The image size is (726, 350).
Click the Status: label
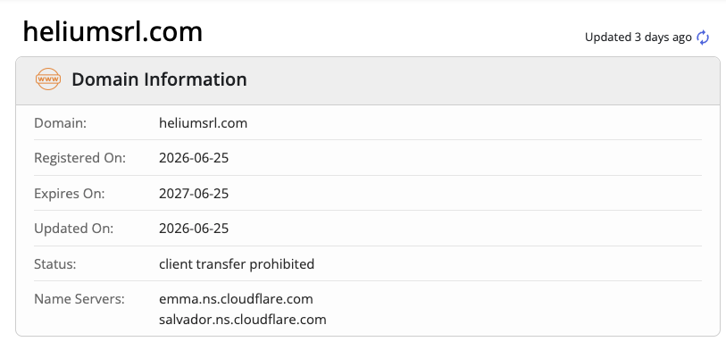click(x=54, y=264)
